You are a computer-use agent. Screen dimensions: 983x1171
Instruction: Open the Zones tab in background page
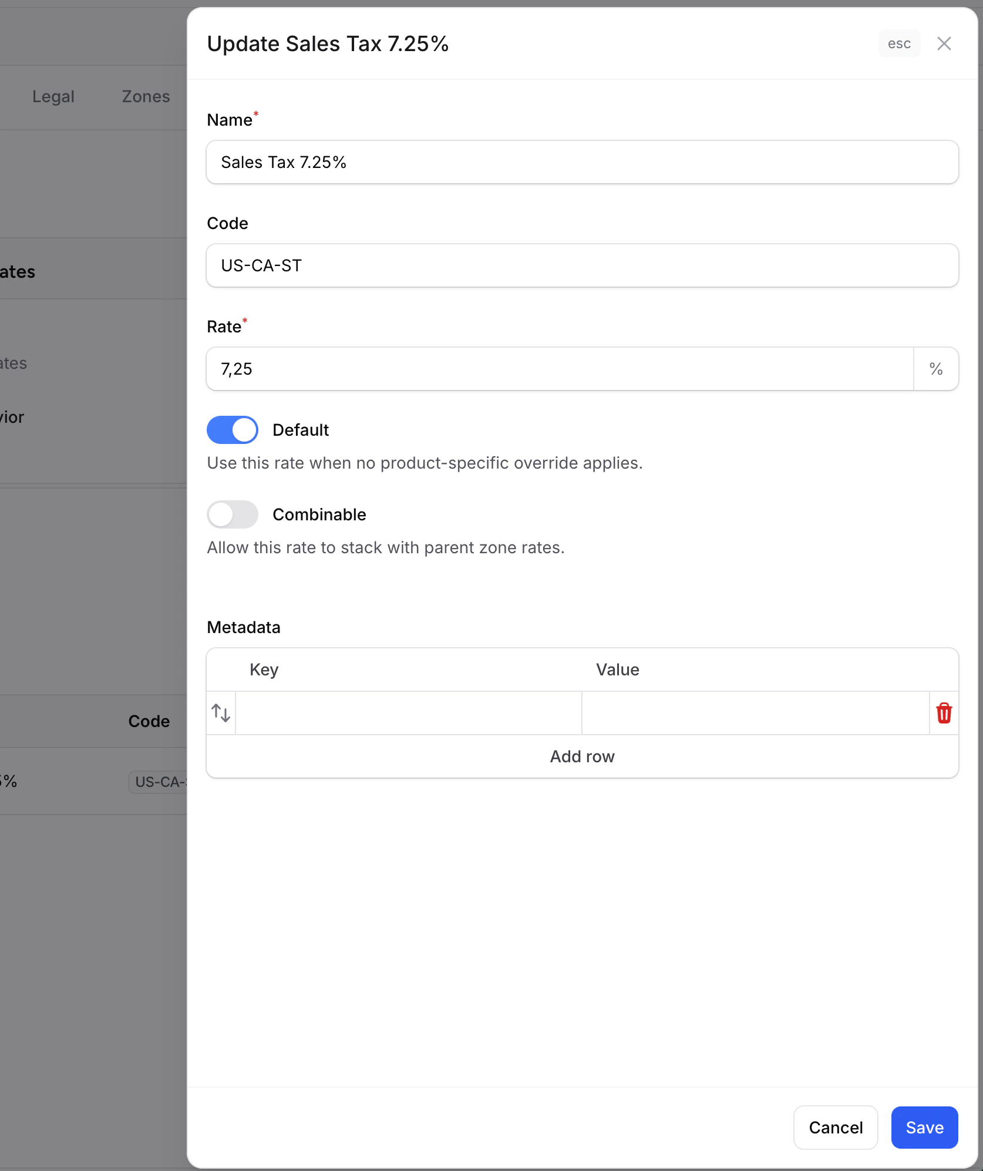pyautogui.click(x=146, y=96)
